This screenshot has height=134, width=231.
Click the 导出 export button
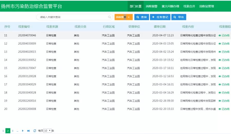(179, 17)
